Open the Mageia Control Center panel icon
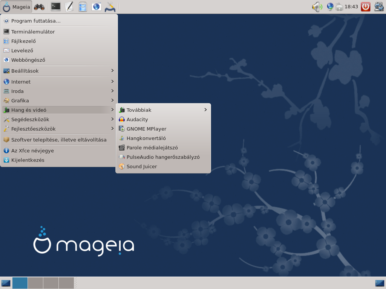Image resolution: width=386 pixels, height=289 pixels. pos(110,7)
